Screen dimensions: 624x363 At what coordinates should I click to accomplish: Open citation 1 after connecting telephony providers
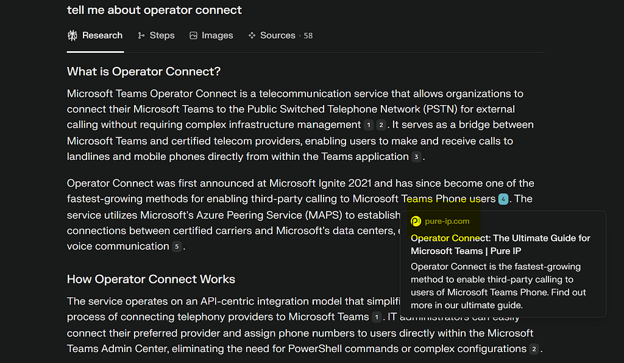[377, 317]
